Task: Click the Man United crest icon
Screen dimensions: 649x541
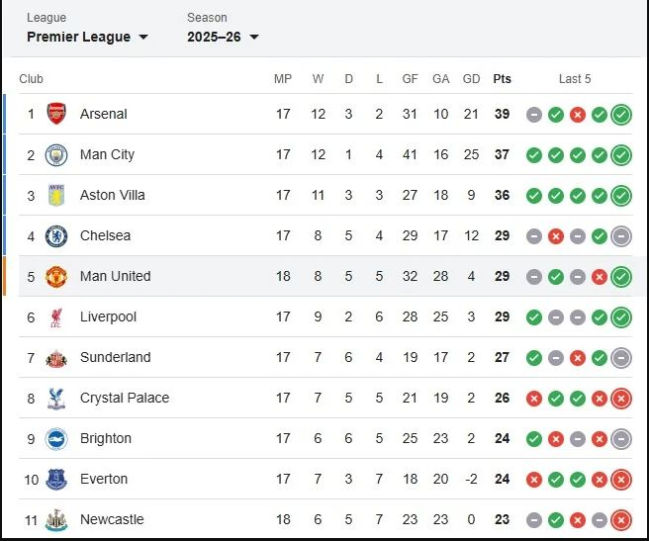Action: (x=56, y=276)
